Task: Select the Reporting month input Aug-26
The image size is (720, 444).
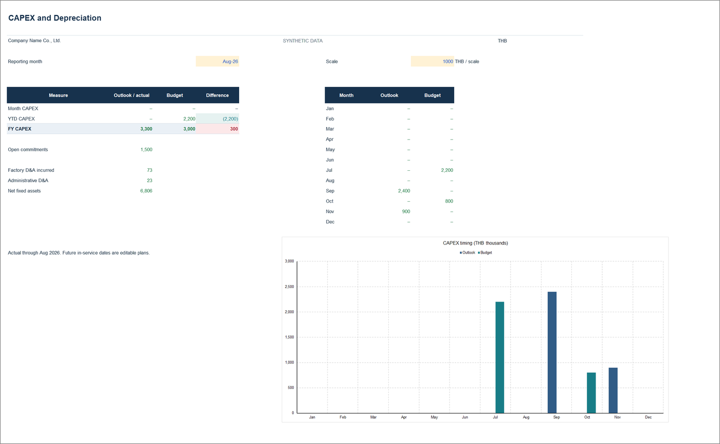Action: click(217, 61)
